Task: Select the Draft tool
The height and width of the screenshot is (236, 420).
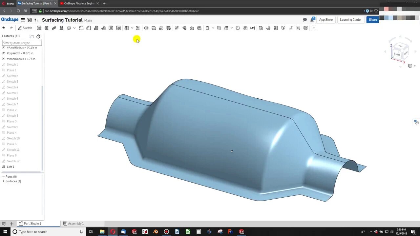Action: pos(96,28)
